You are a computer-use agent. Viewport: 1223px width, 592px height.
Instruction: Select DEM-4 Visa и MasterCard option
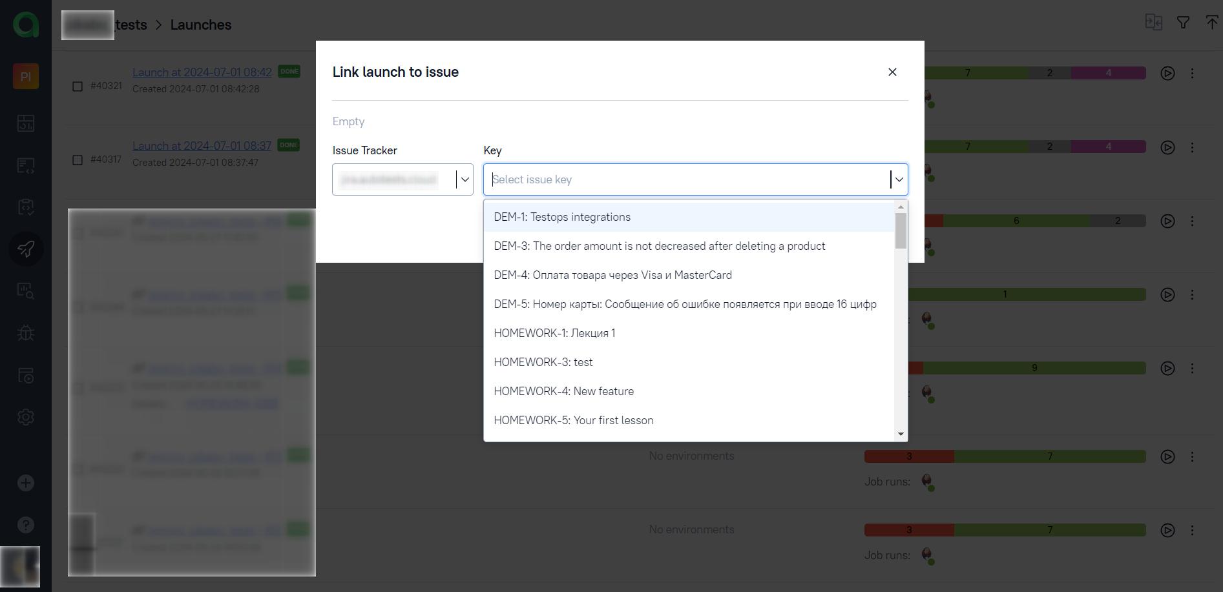click(x=689, y=275)
